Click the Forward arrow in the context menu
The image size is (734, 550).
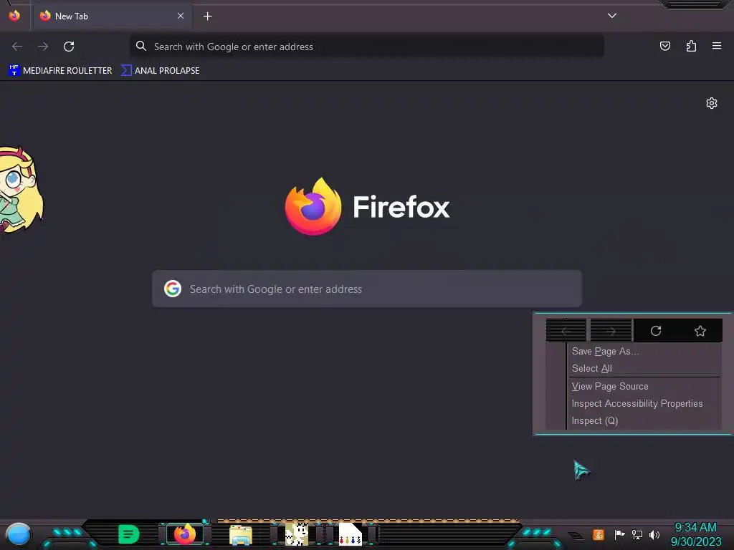(x=611, y=331)
